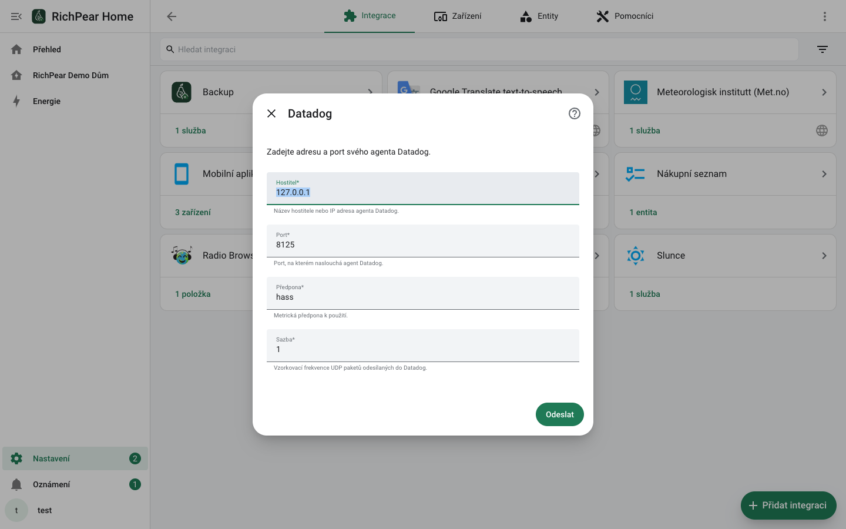The image size is (846, 529).
Task: Switch to the Zařízení tab
Action: pos(458,16)
